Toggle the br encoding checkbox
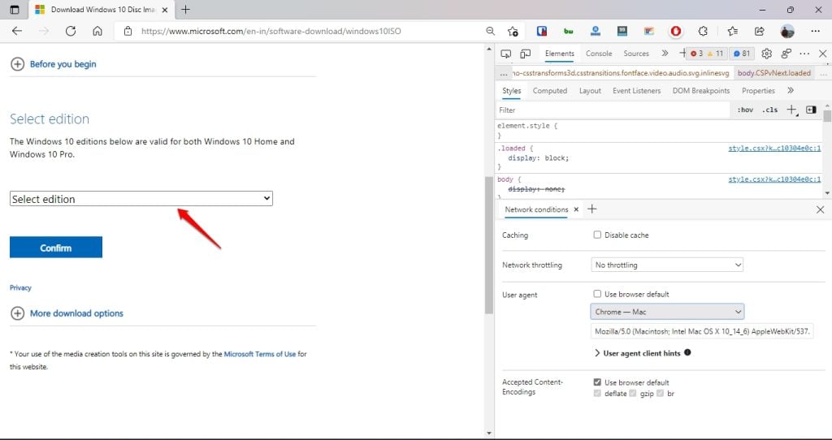This screenshot has height=440, width=832. (660, 394)
